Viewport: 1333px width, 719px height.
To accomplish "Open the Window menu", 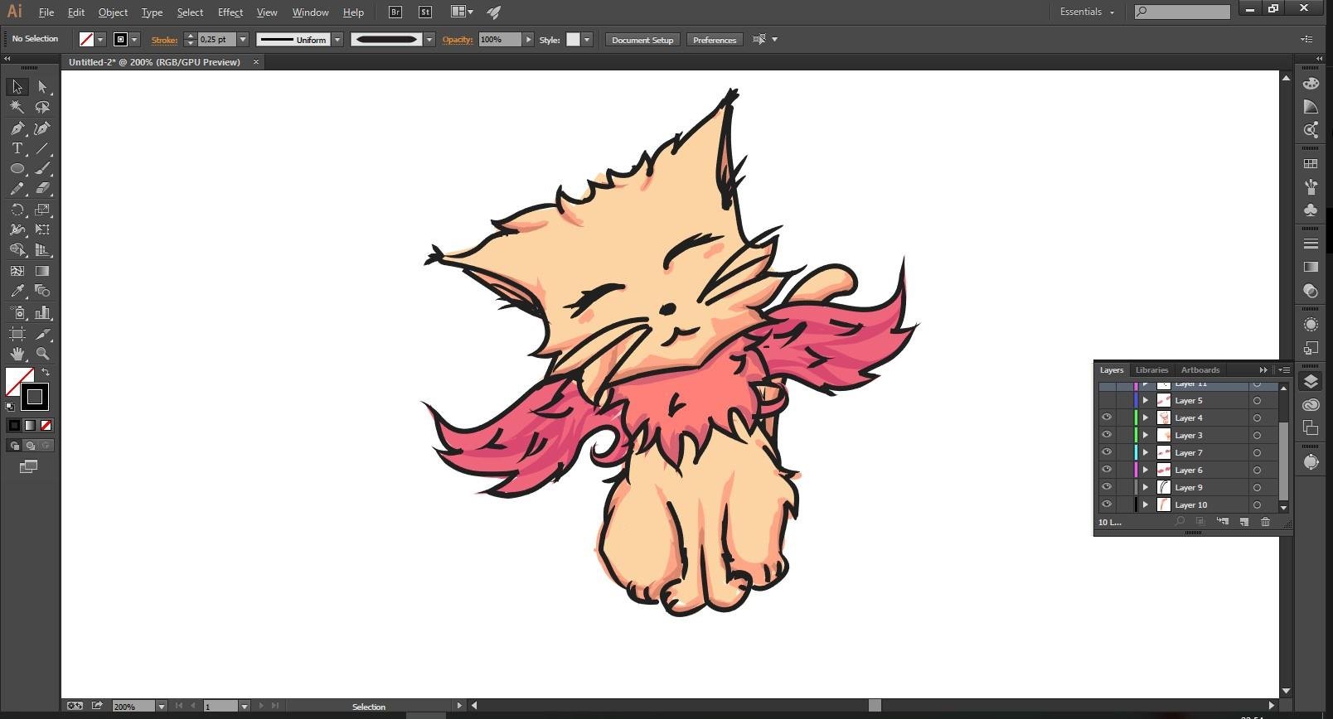I will pyautogui.click(x=310, y=12).
